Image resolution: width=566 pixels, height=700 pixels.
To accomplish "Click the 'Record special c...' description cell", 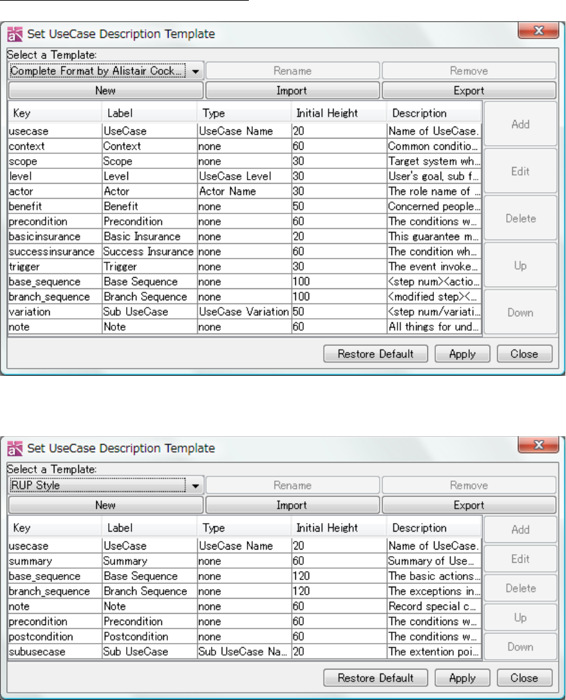I will 434,607.
